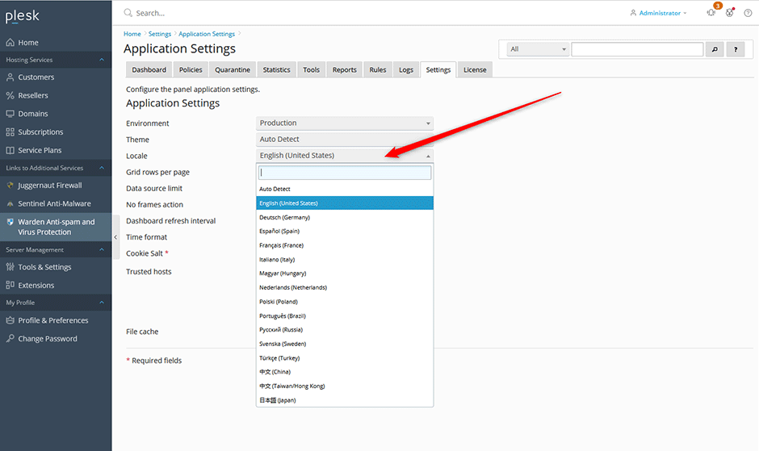
Task: Select Français (France) locale
Action: tap(345, 245)
